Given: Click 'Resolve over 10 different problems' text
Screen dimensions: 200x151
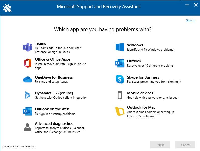Looking at the screenshot, I should tap(150, 66).
